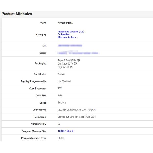Image resolution: width=153 pixels, height=153 pixels.
Task: Open the Cut Tape (CT) help icon
Action: click(x=75, y=63)
